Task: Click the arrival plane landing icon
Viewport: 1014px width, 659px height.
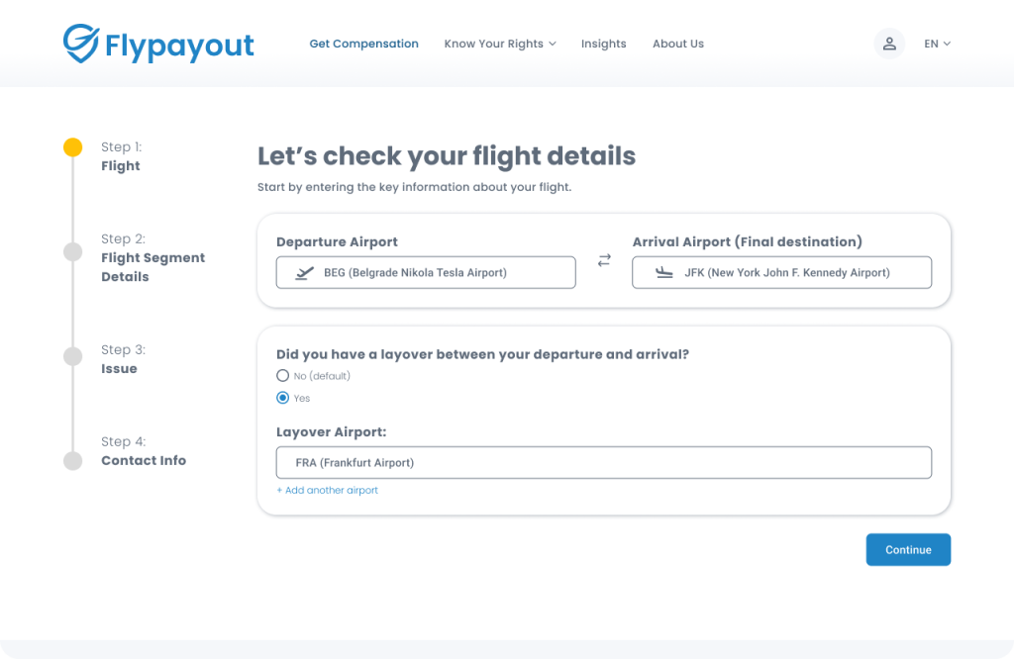Action: click(664, 273)
